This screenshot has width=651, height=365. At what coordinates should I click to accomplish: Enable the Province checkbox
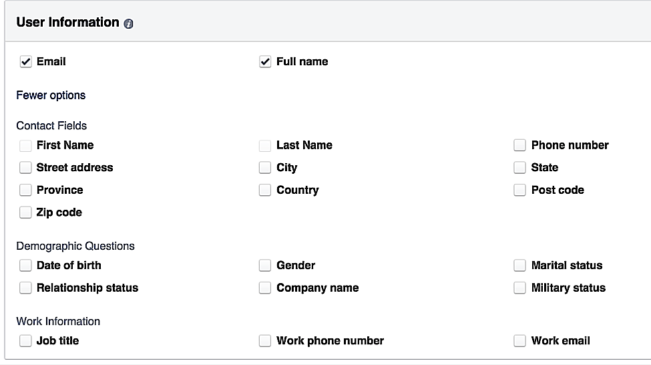coord(25,190)
